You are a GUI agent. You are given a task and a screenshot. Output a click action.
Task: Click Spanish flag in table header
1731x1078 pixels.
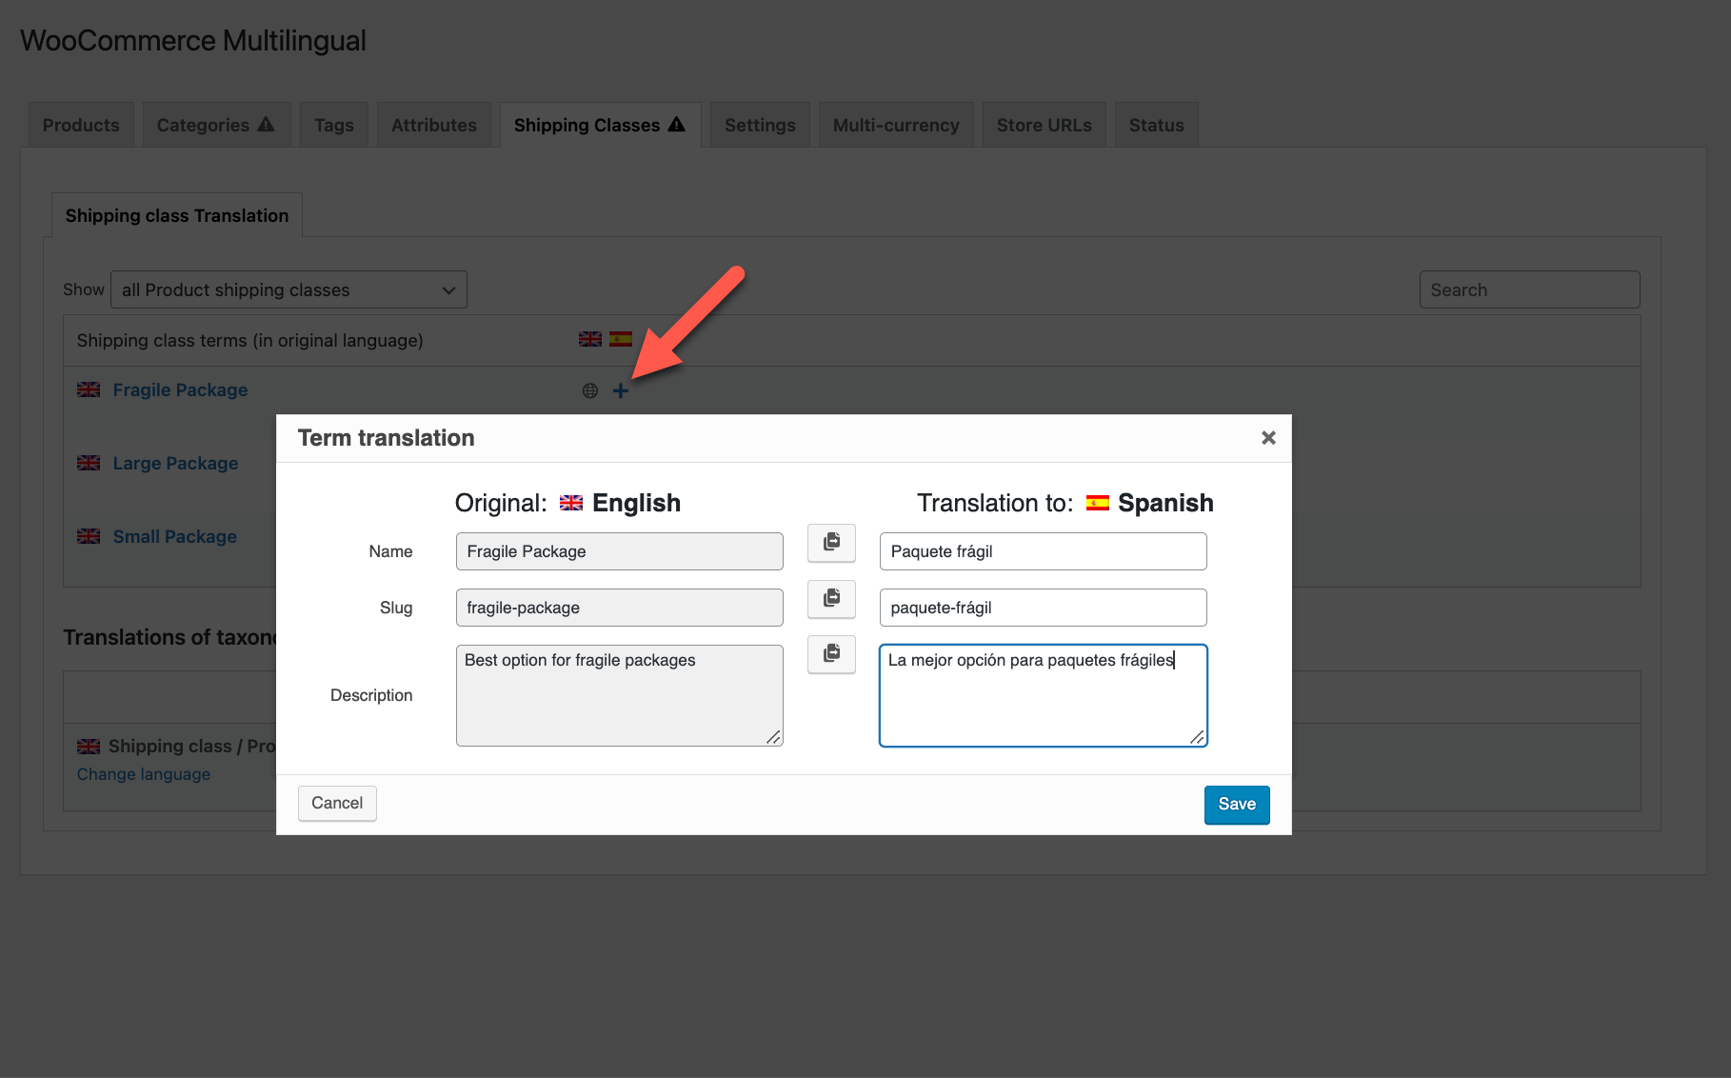pos(621,339)
